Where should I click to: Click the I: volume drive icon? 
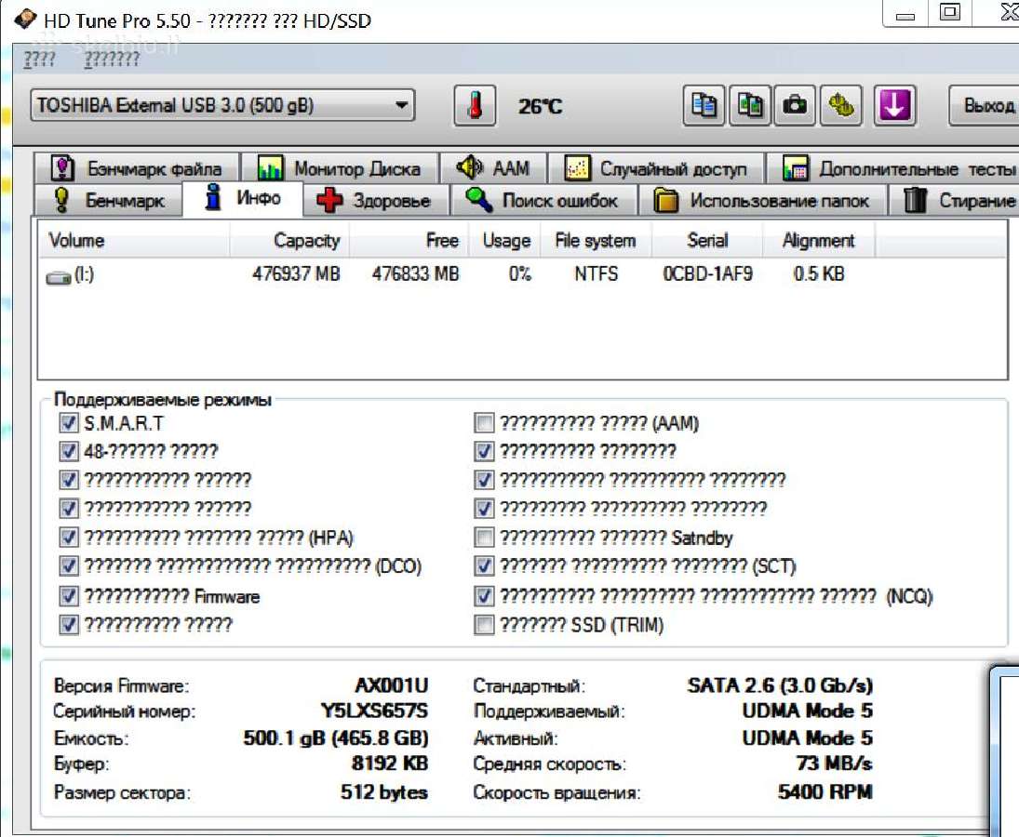tap(59, 277)
